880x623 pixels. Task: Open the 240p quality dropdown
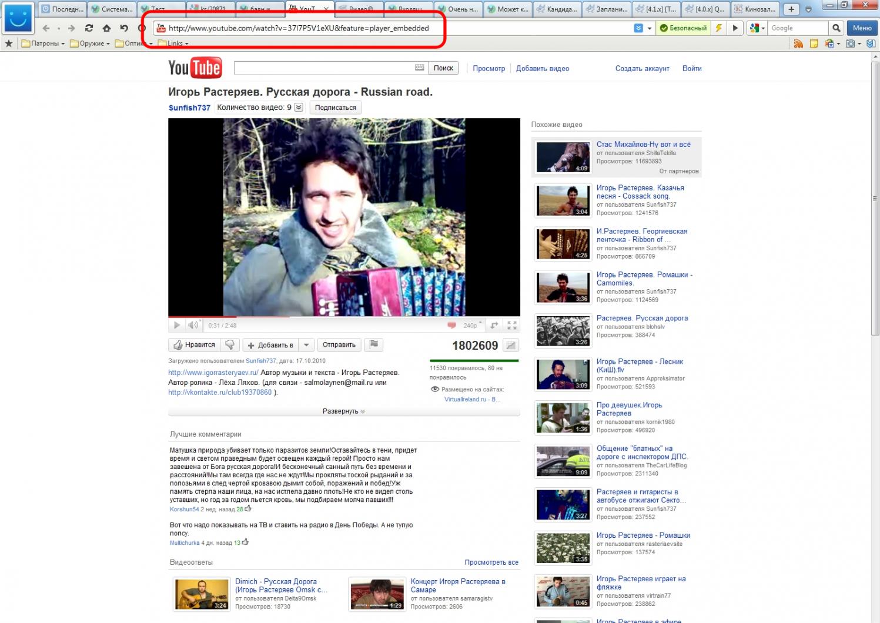[x=471, y=325]
